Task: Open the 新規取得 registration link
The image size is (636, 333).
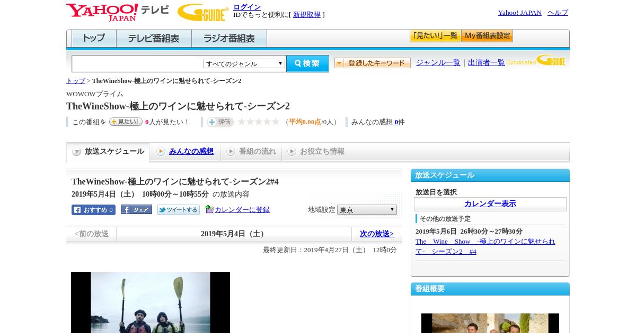Action: (307, 15)
